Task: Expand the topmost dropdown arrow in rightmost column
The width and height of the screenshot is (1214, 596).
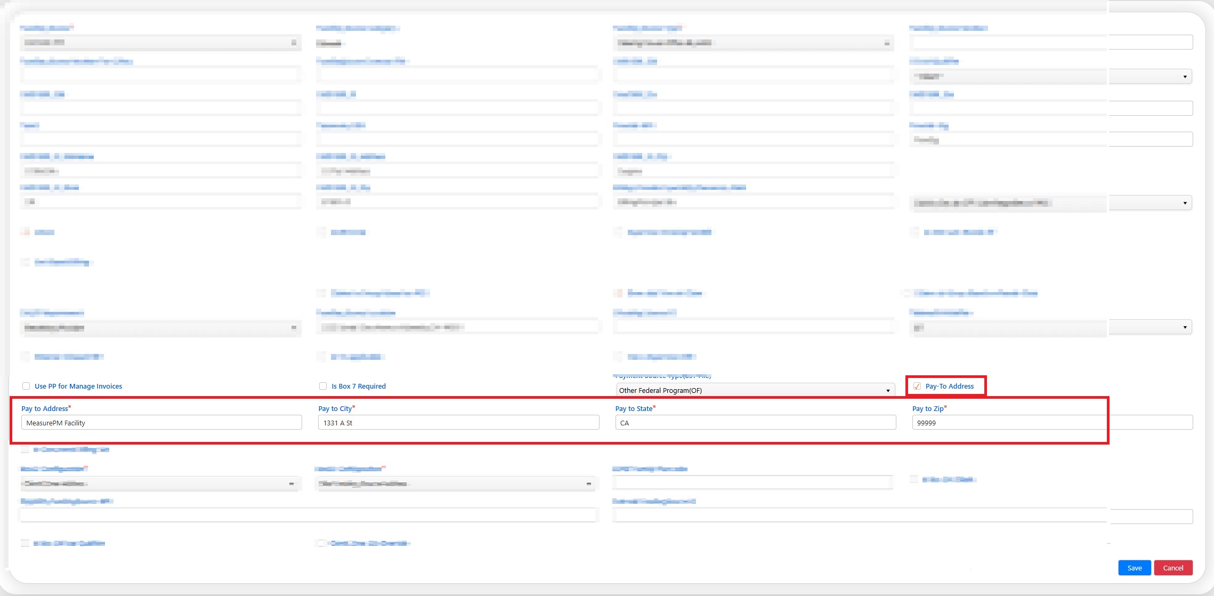Action: (1185, 77)
